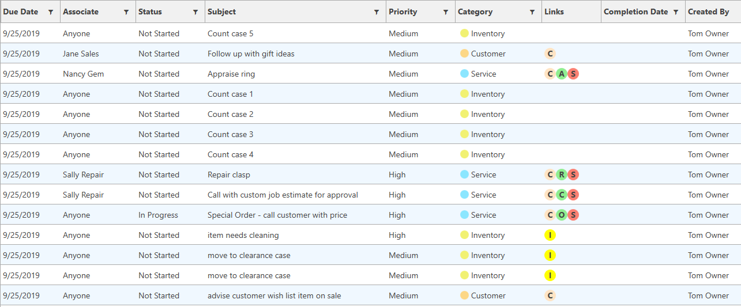Click red S link in Appraise ring row

(573, 74)
